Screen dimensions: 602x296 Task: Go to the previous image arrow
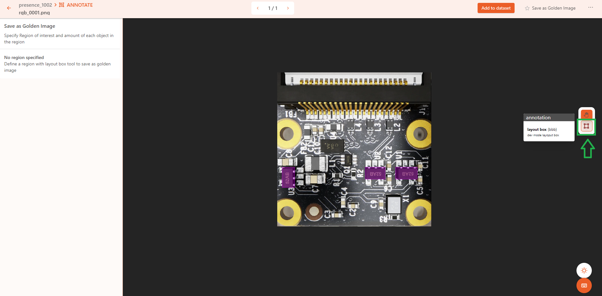pyautogui.click(x=258, y=8)
